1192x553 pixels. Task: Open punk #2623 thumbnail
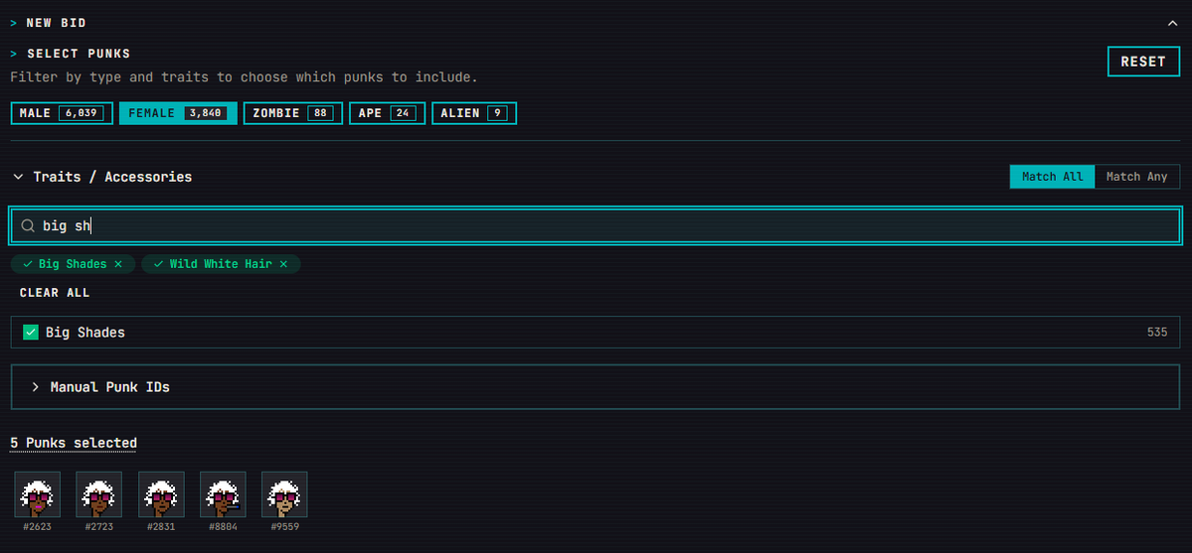pos(37,494)
